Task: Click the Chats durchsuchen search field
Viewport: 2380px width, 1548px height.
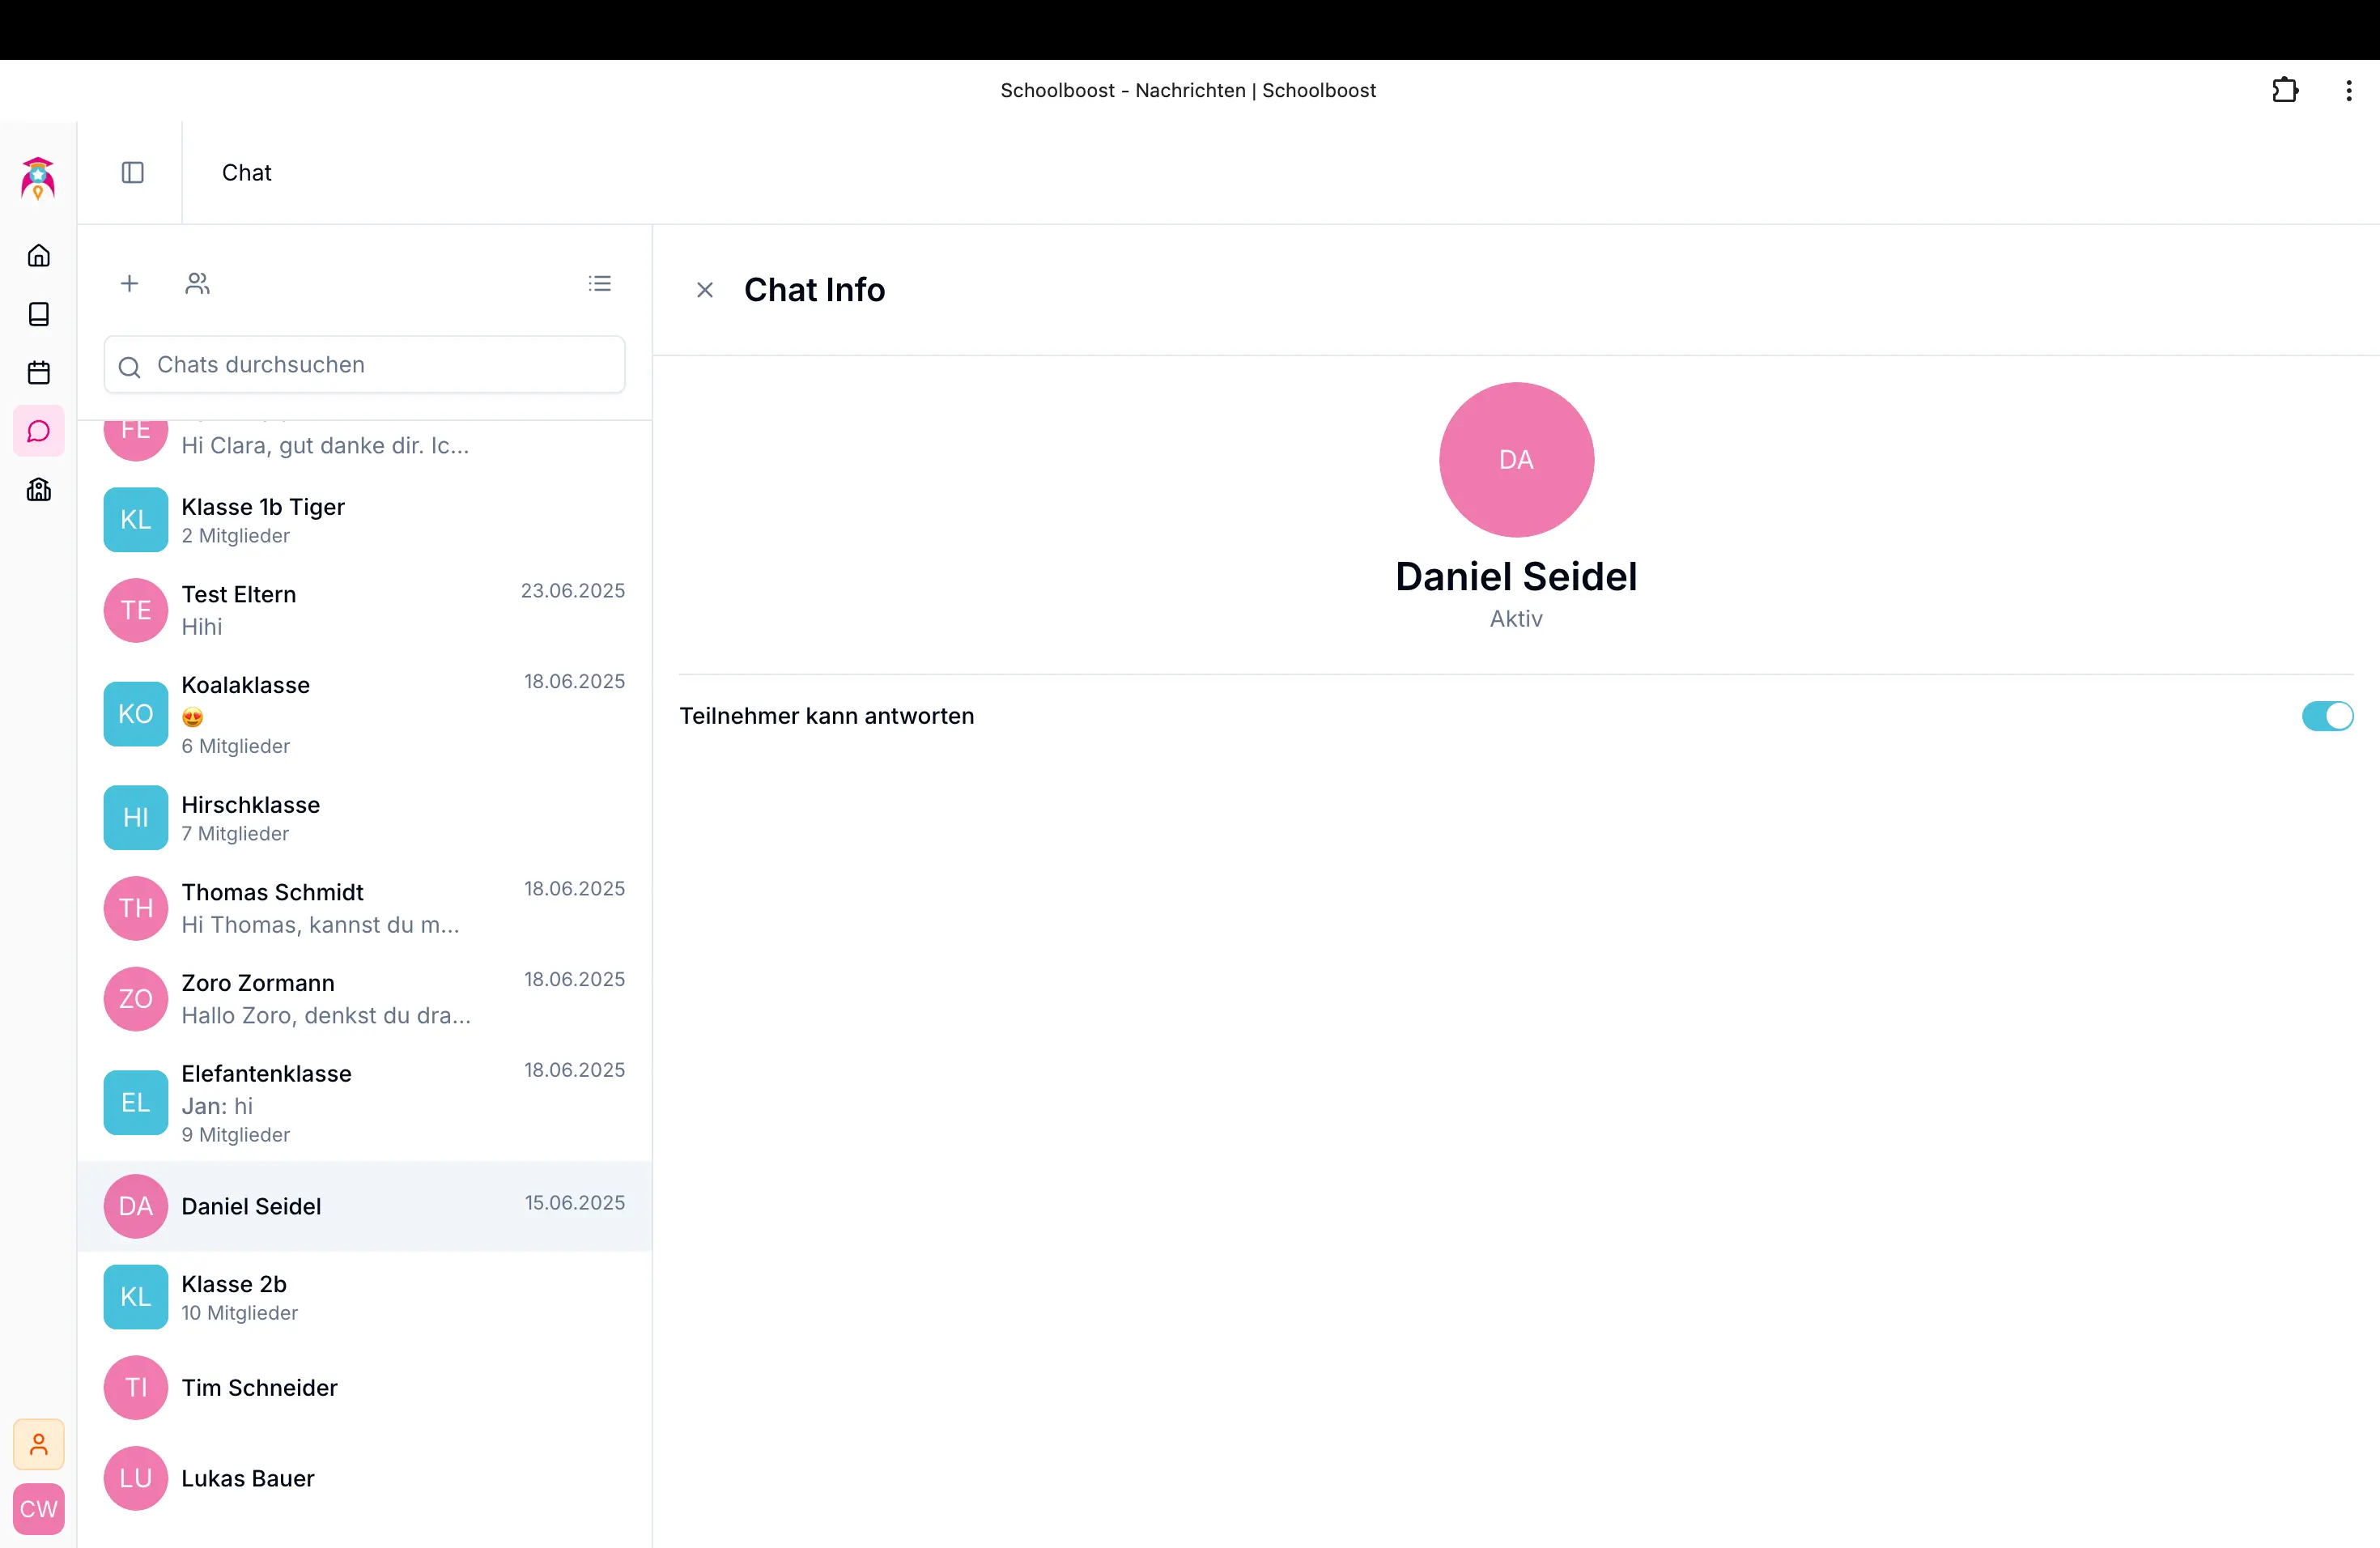Action: click(x=380, y=365)
